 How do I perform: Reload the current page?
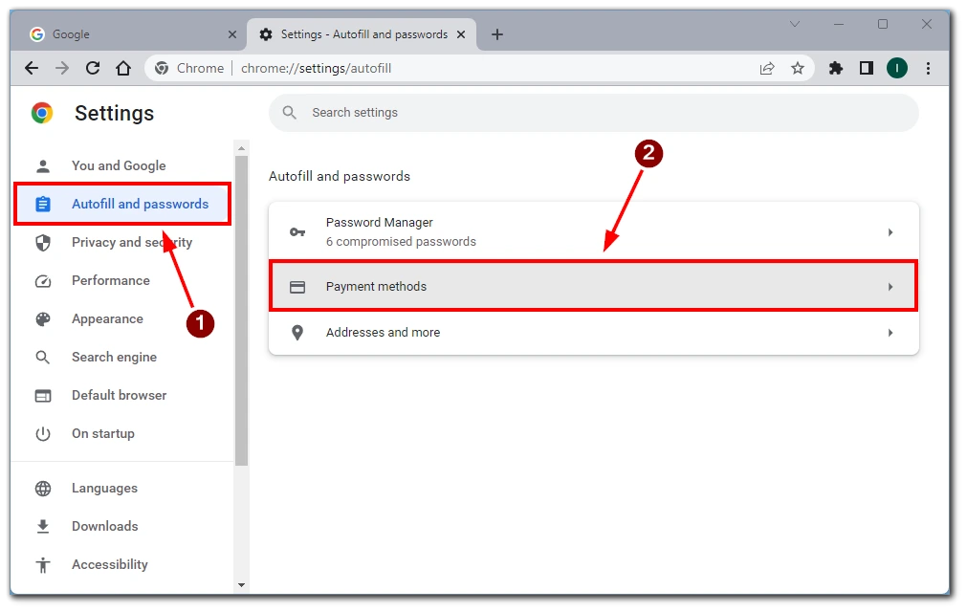pyautogui.click(x=93, y=69)
